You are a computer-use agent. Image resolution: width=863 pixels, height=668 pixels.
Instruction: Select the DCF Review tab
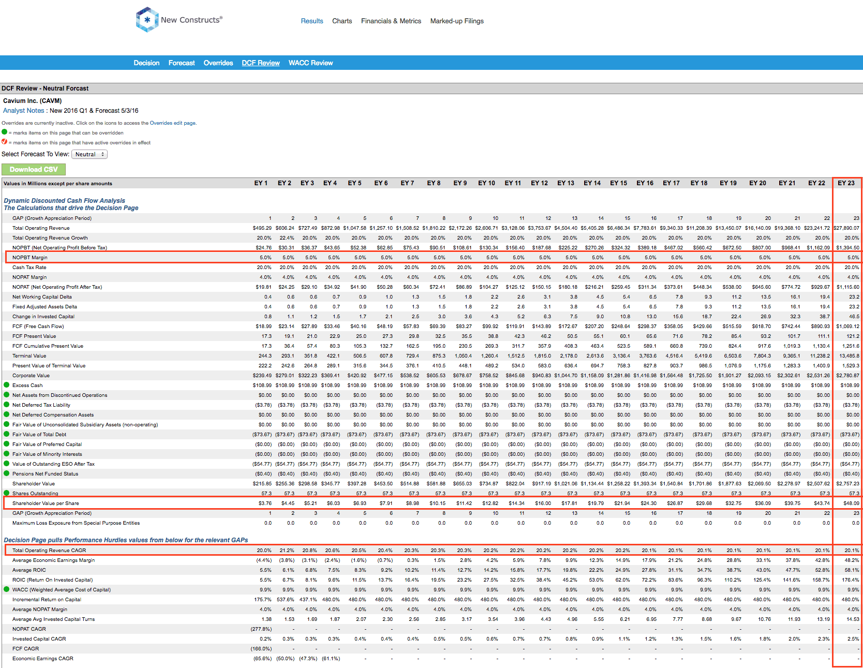[261, 63]
